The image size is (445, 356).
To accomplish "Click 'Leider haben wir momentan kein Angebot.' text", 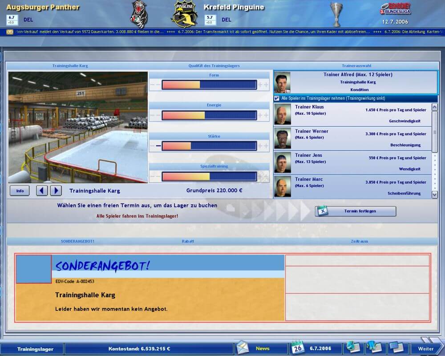I will click(x=111, y=309).
